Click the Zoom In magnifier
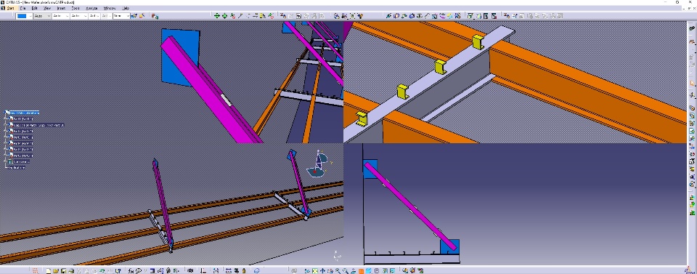The width and height of the screenshot is (697, 274). coord(338,270)
